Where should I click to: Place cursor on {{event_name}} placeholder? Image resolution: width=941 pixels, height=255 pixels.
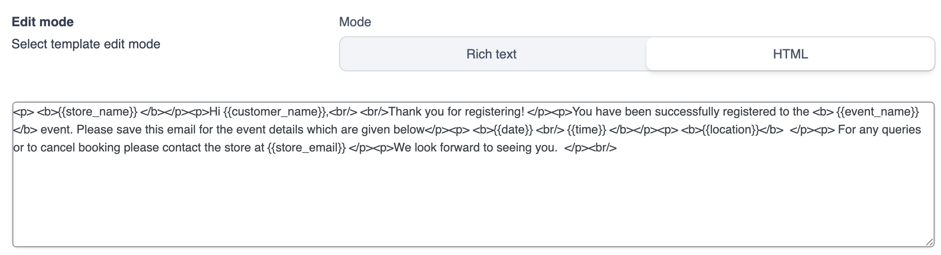tap(877, 112)
